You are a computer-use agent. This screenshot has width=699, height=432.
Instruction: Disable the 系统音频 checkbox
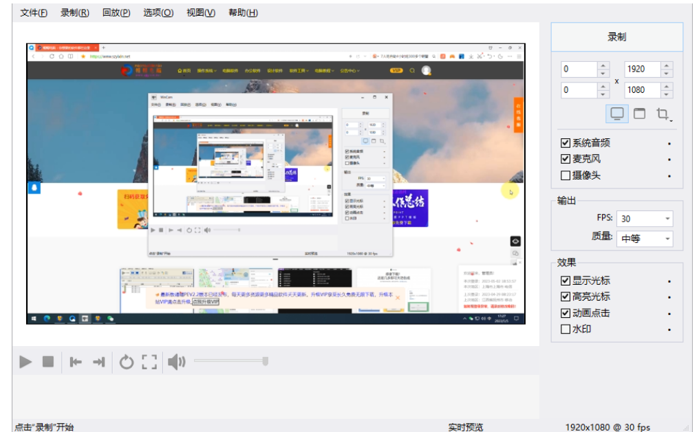coord(565,142)
